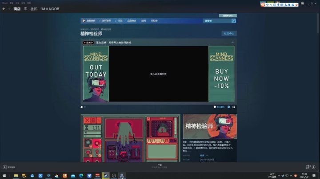The height and width of the screenshot is (179, 320).
Task: Open the Labs link in the store bar
Action: tap(154, 21)
